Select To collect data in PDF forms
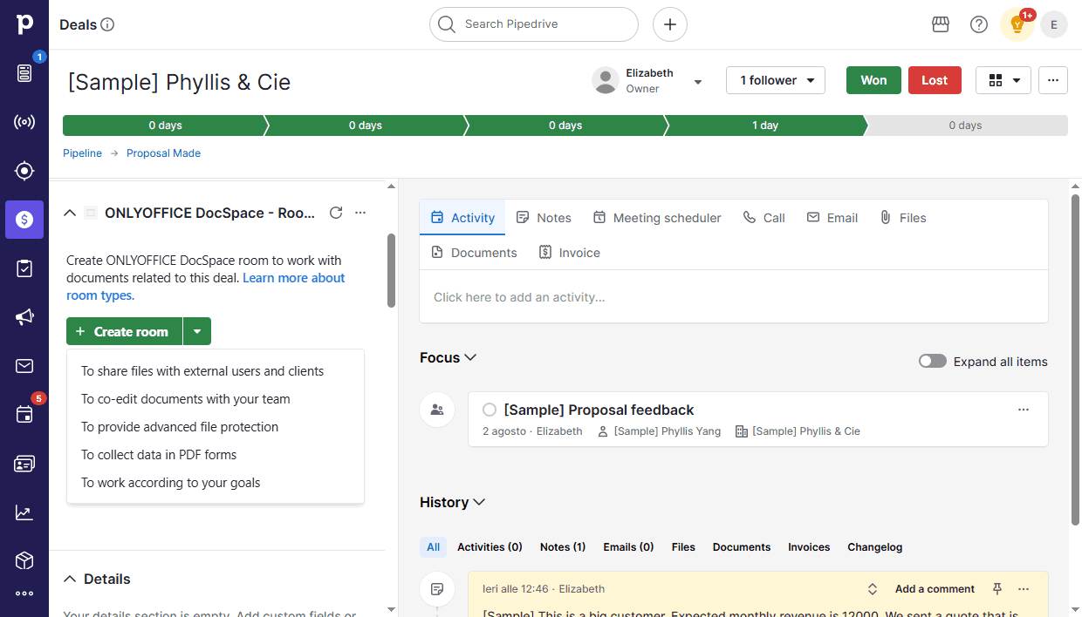Screen dimensions: 1082x617 pyautogui.click(x=215, y=455)
